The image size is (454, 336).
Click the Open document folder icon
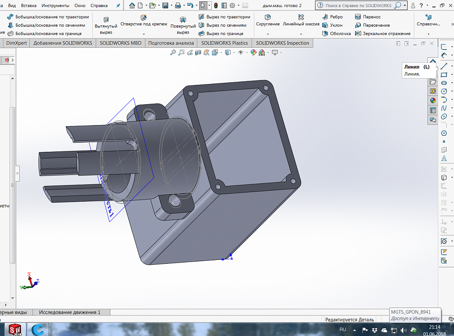pos(152,6)
